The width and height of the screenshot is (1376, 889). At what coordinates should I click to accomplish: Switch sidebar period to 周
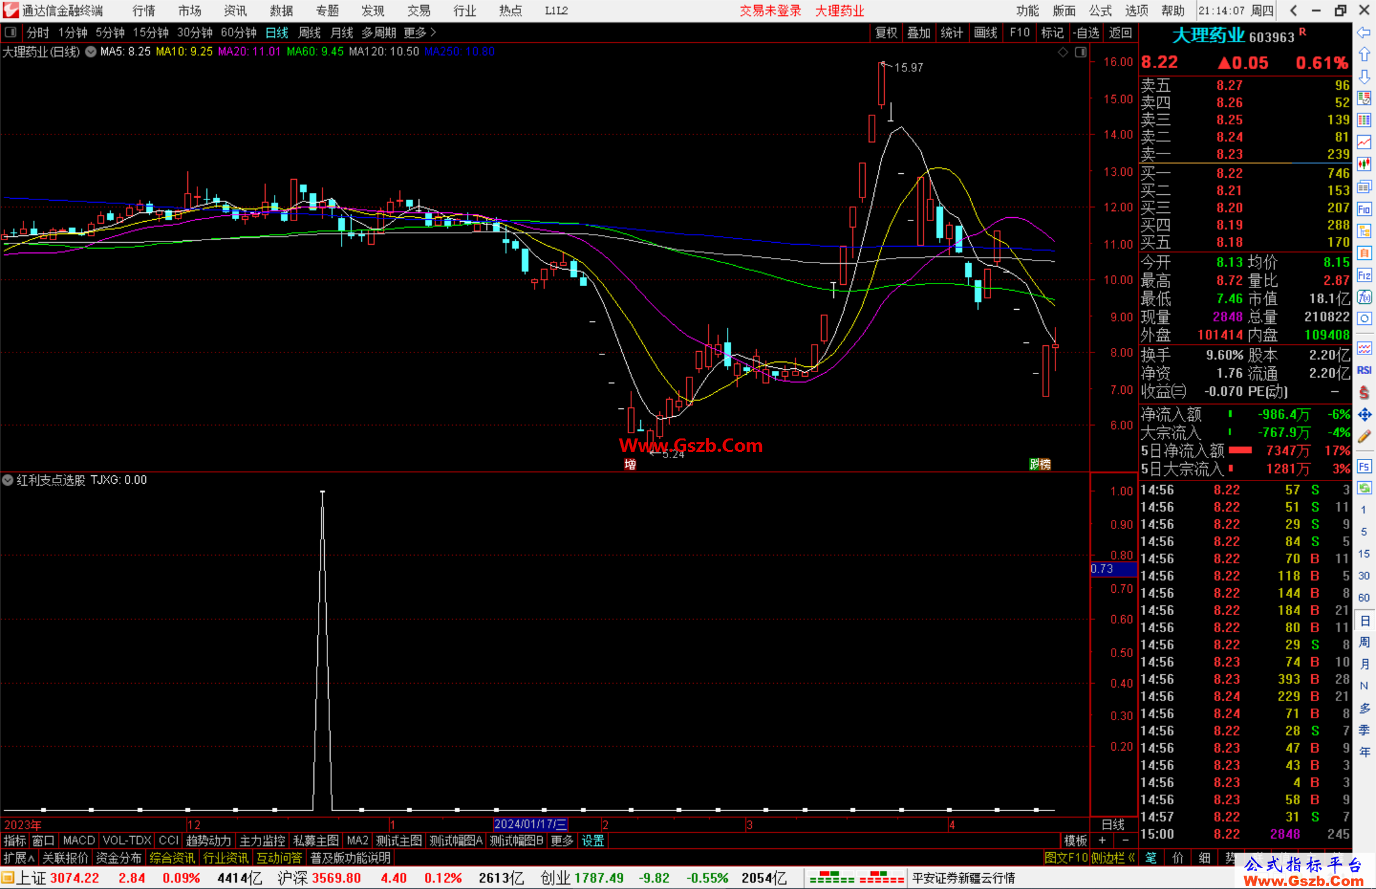(1364, 642)
